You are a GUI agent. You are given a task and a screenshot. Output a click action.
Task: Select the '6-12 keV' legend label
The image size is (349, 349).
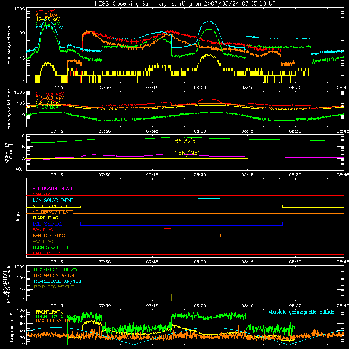(47, 15)
